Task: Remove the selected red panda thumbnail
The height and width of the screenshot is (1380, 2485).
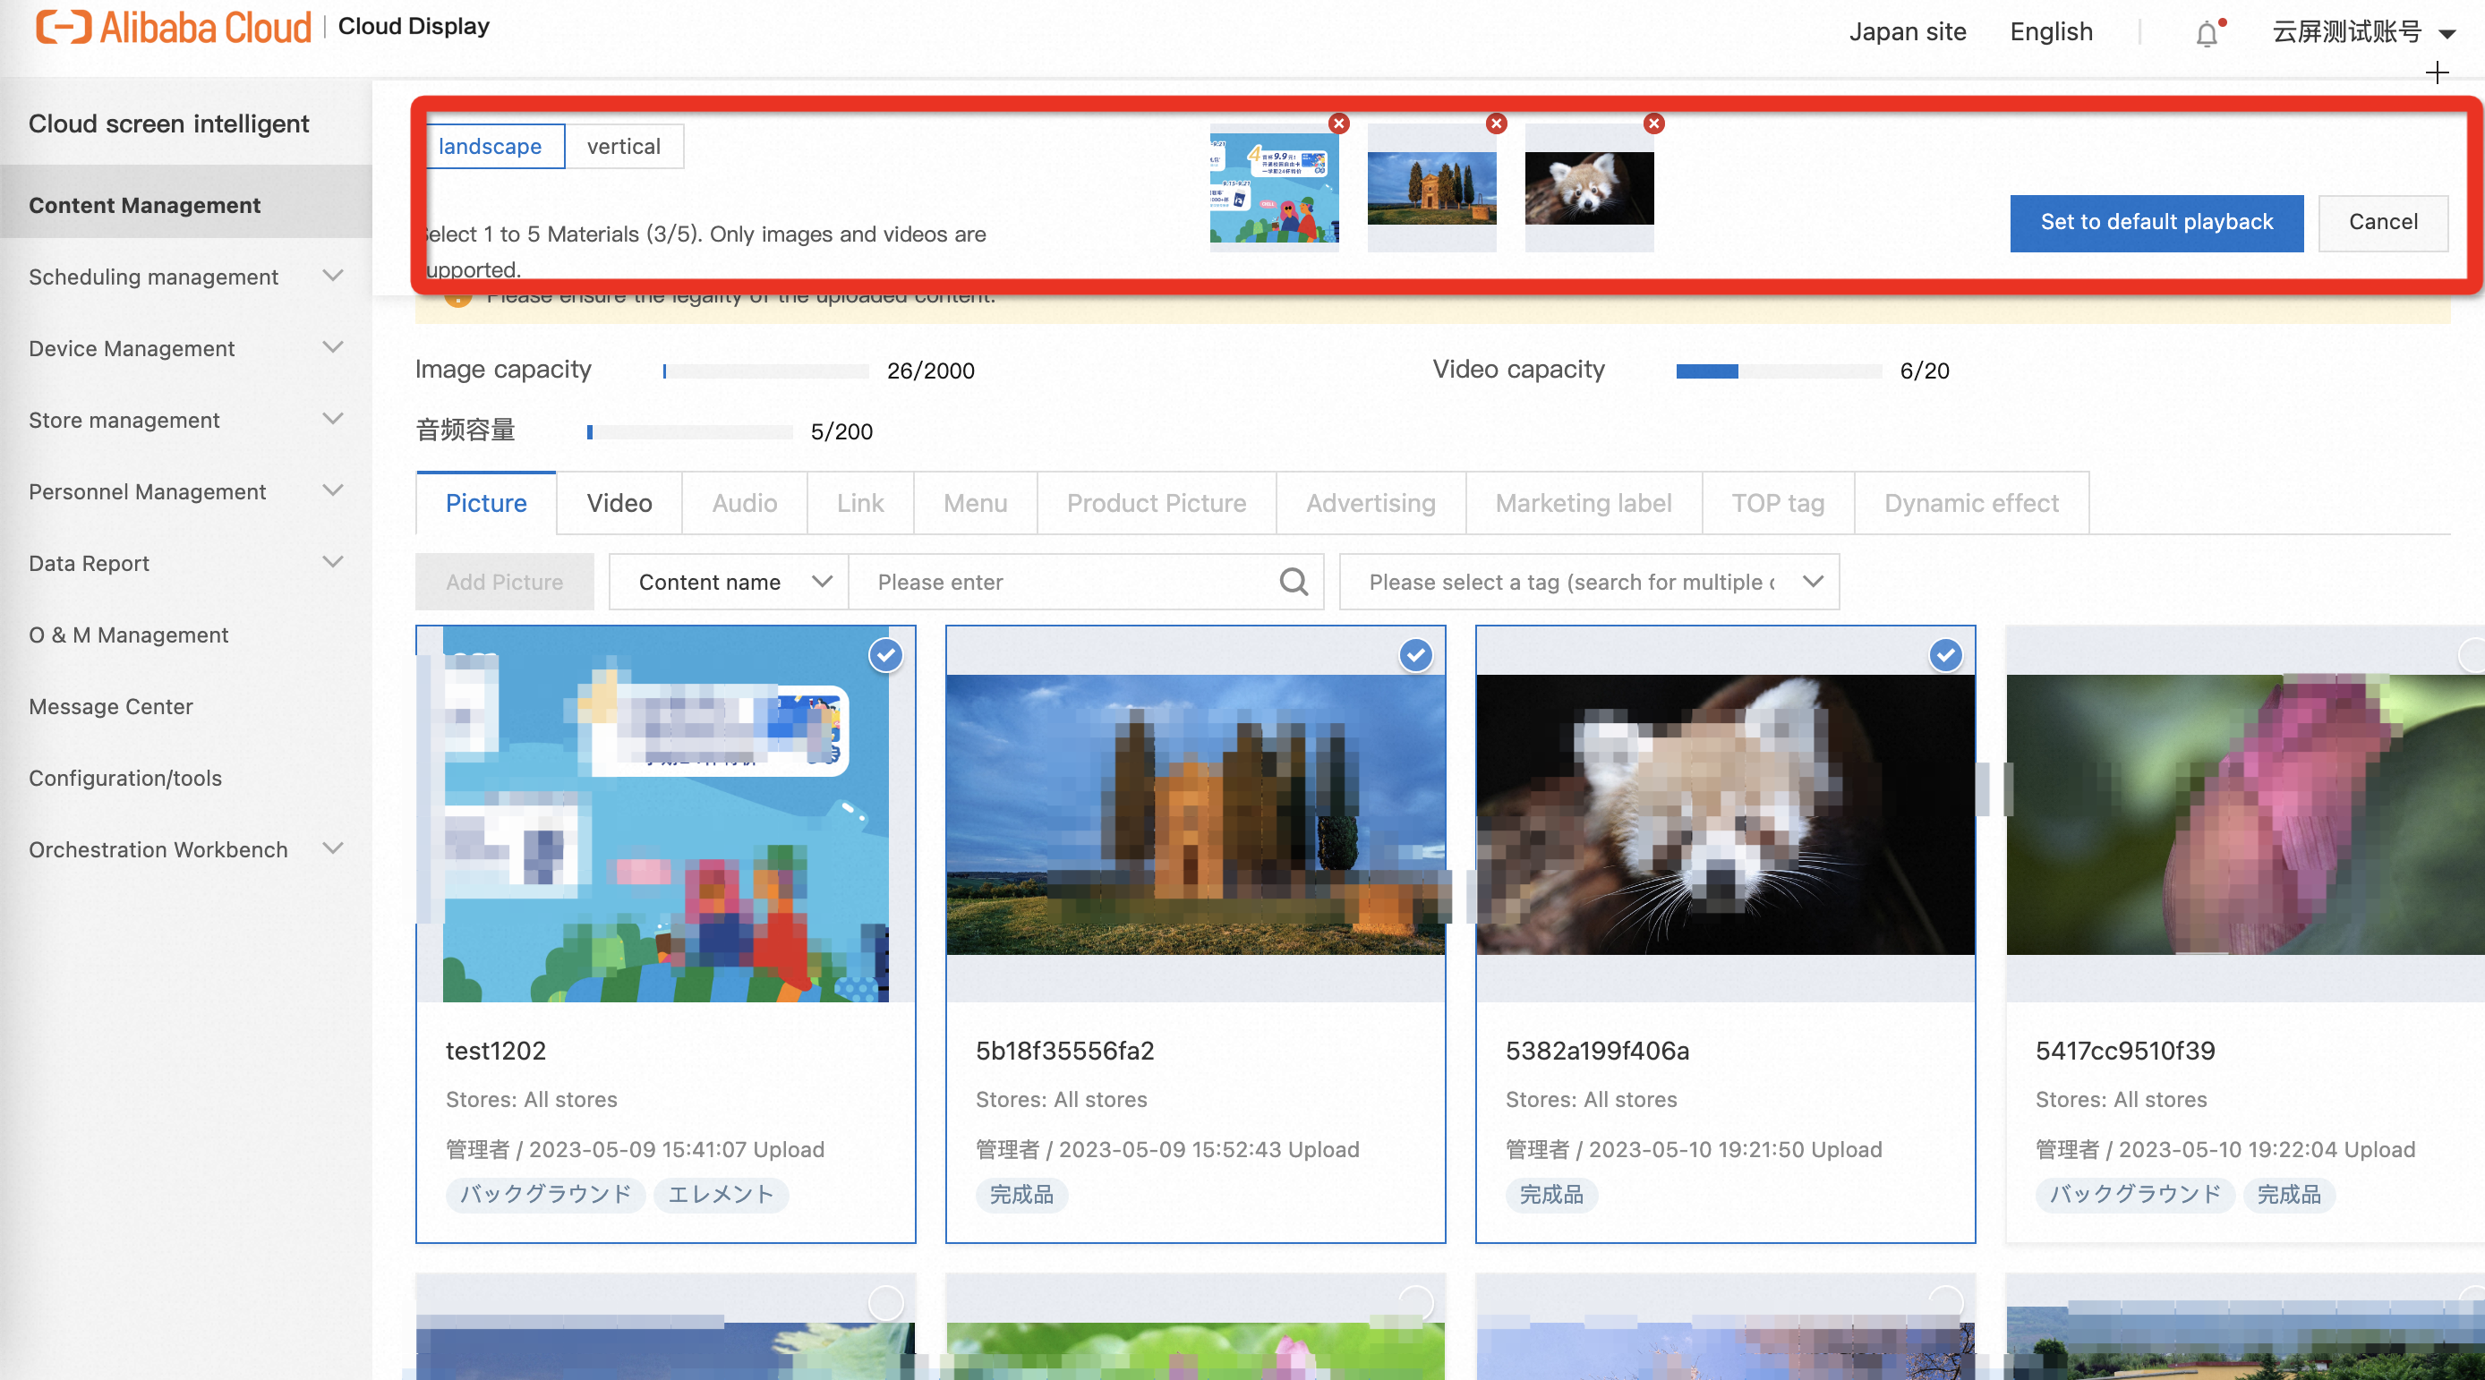Action: point(1653,124)
